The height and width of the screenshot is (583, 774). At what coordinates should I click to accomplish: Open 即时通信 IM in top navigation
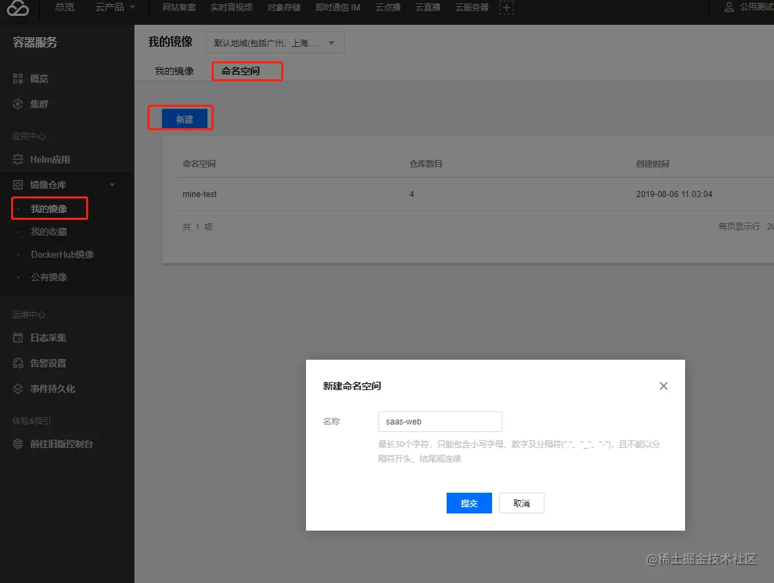[x=338, y=8]
